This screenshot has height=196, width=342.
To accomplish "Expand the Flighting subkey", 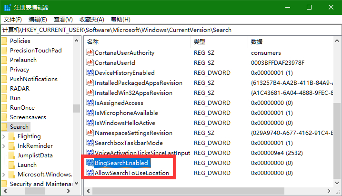I will [4, 136].
